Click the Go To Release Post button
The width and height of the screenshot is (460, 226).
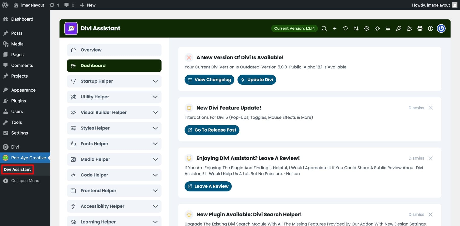pyautogui.click(x=212, y=130)
